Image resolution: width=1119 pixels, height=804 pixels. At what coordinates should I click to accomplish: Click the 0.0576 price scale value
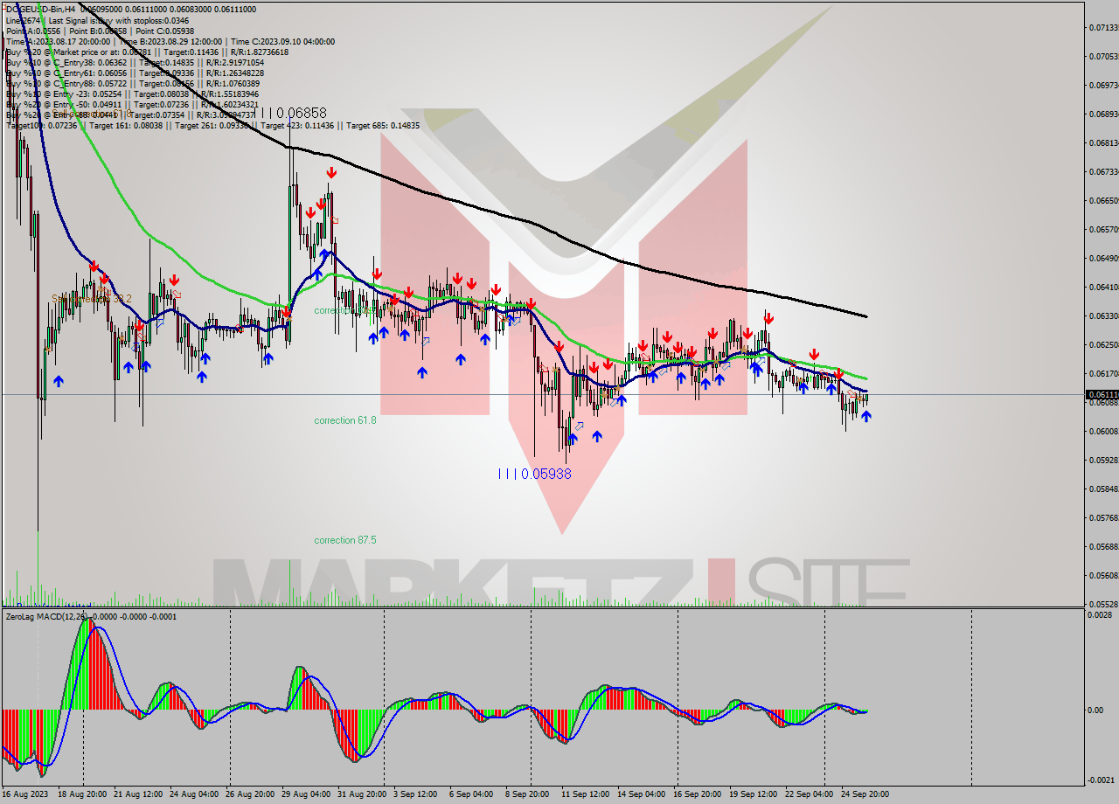click(1102, 517)
